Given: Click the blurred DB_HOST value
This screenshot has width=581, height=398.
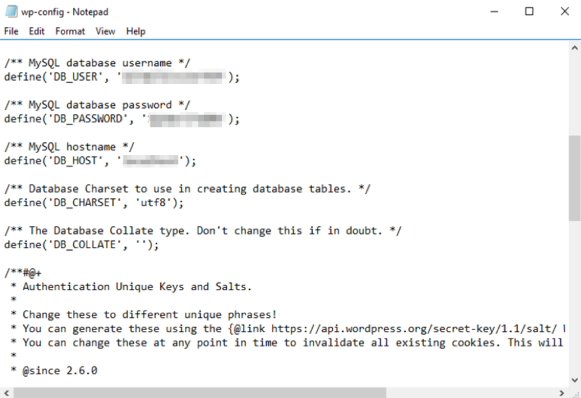Looking at the screenshot, I should point(151,161).
